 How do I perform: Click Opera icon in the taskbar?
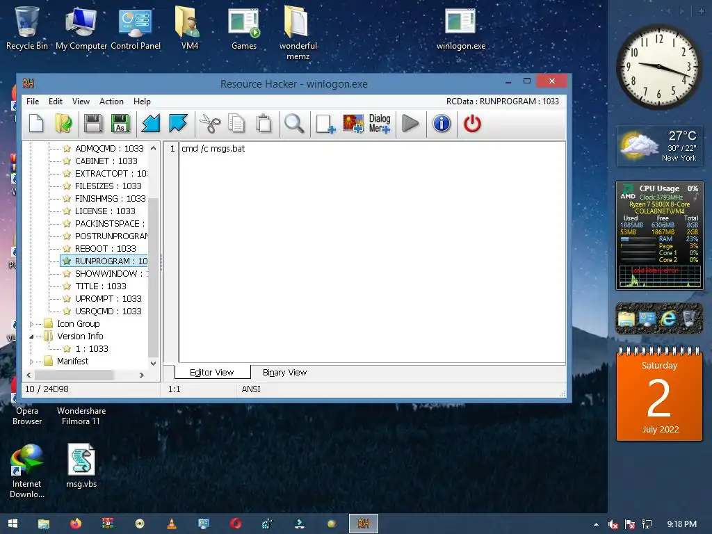(235, 524)
